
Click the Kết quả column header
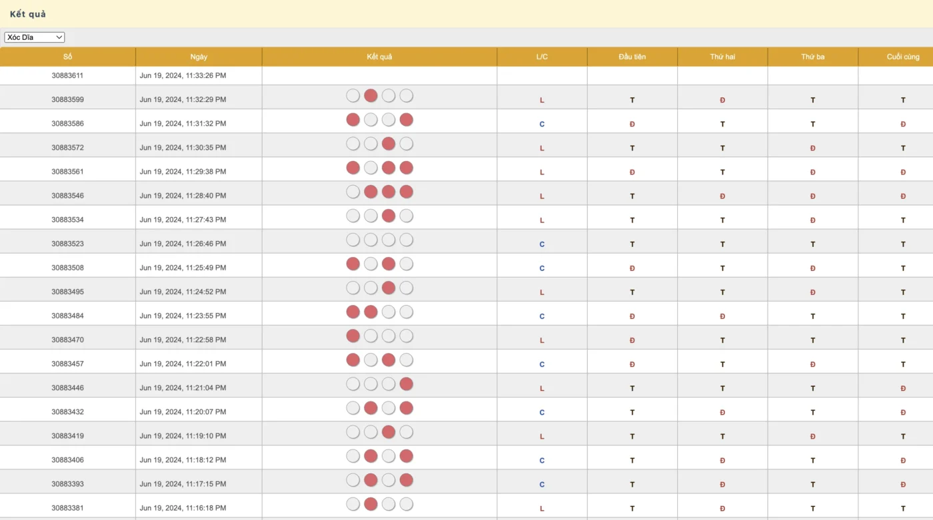coord(379,57)
